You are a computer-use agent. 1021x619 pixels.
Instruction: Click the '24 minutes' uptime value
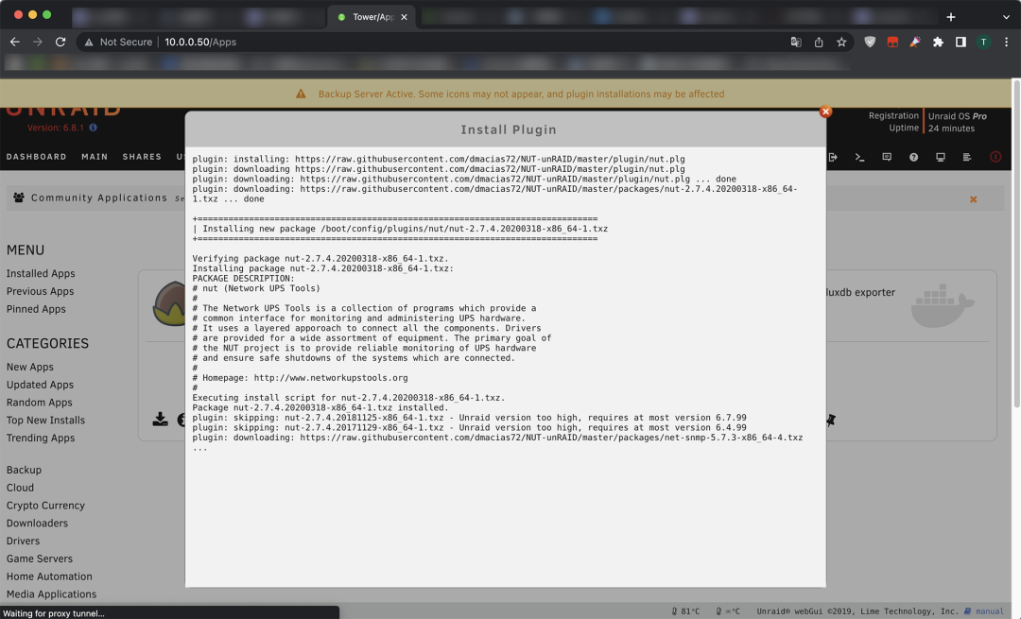click(951, 129)
